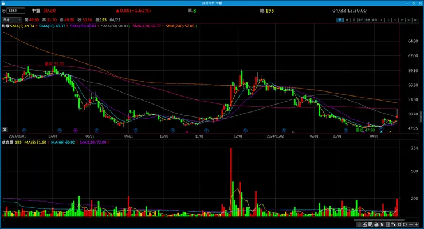Click the circular event marker after 03/01

click(346, 130)
